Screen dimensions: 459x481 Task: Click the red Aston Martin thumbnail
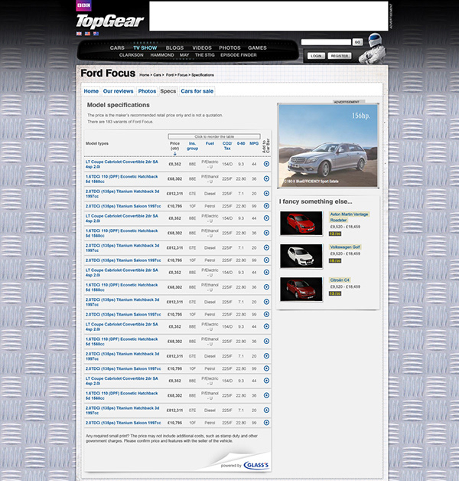(x=301, y=223)
